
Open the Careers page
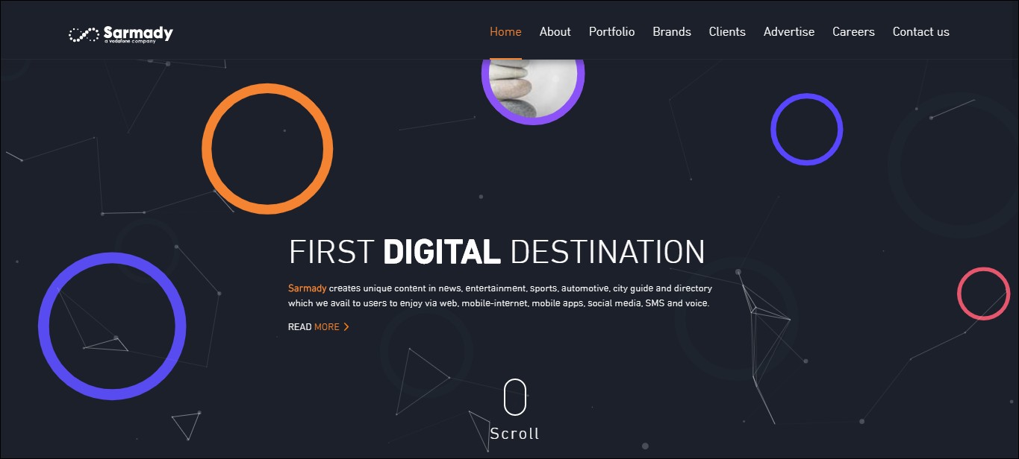[853, 32]
